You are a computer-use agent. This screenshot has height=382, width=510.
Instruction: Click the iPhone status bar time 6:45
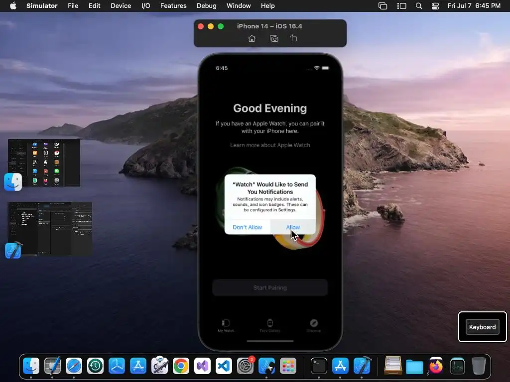(222, 68)
